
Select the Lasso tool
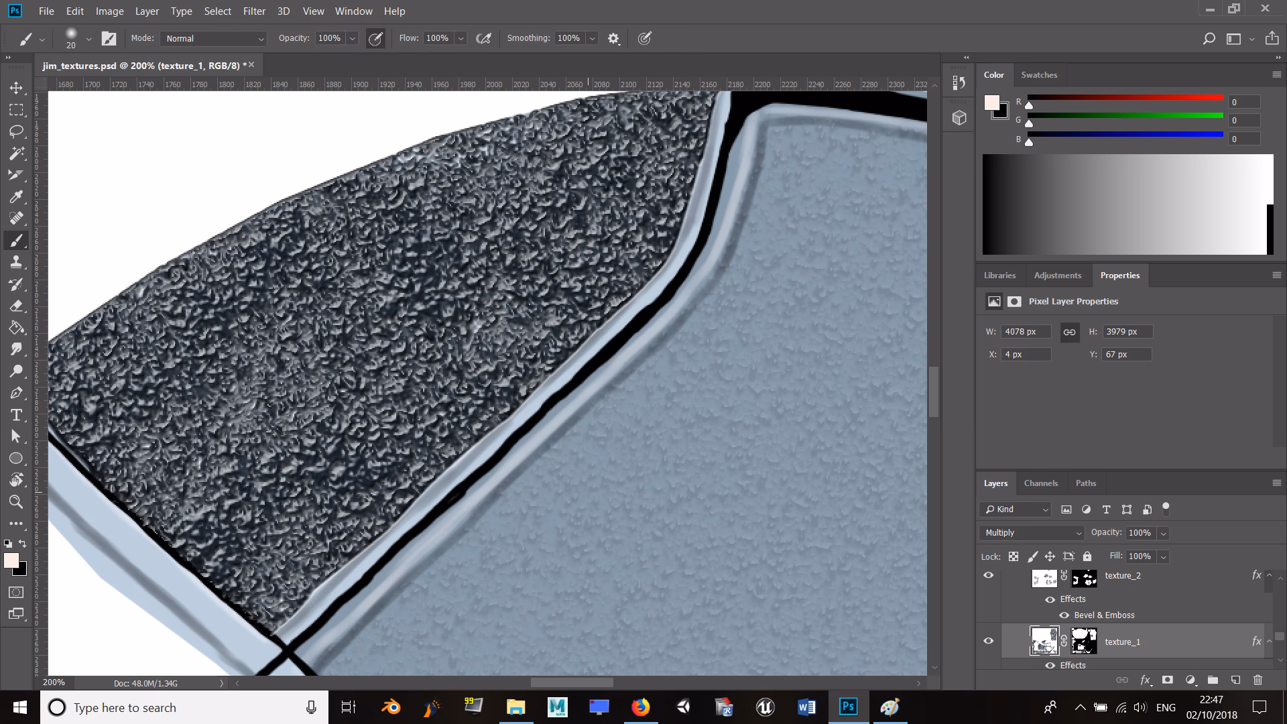(16, 131)
